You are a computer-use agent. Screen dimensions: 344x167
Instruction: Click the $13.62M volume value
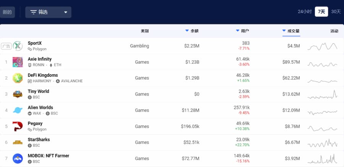click(291, 94)
